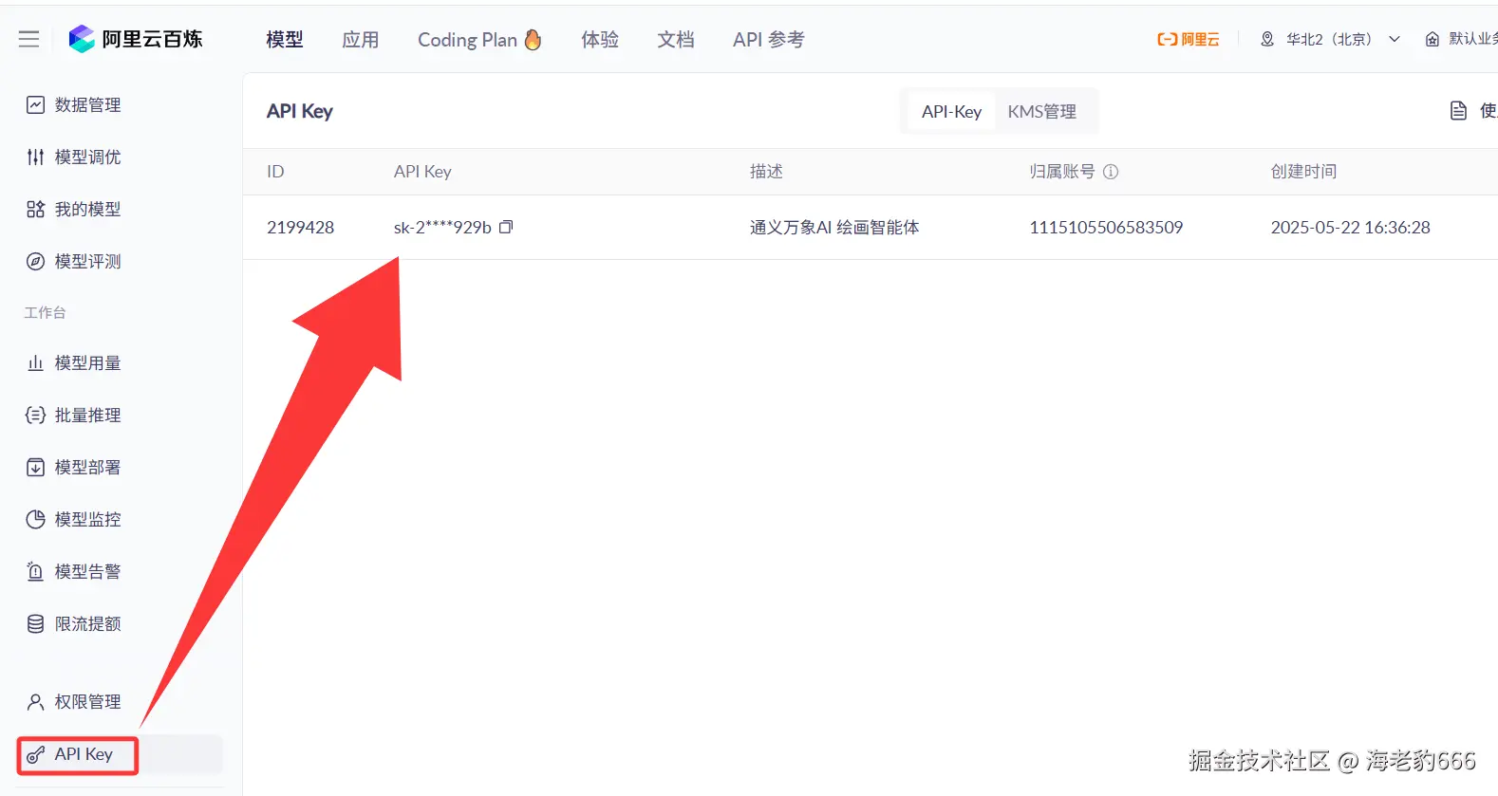Open the Coding Plan navigation item
This screenshot has width=1498, height=796.
479,39
